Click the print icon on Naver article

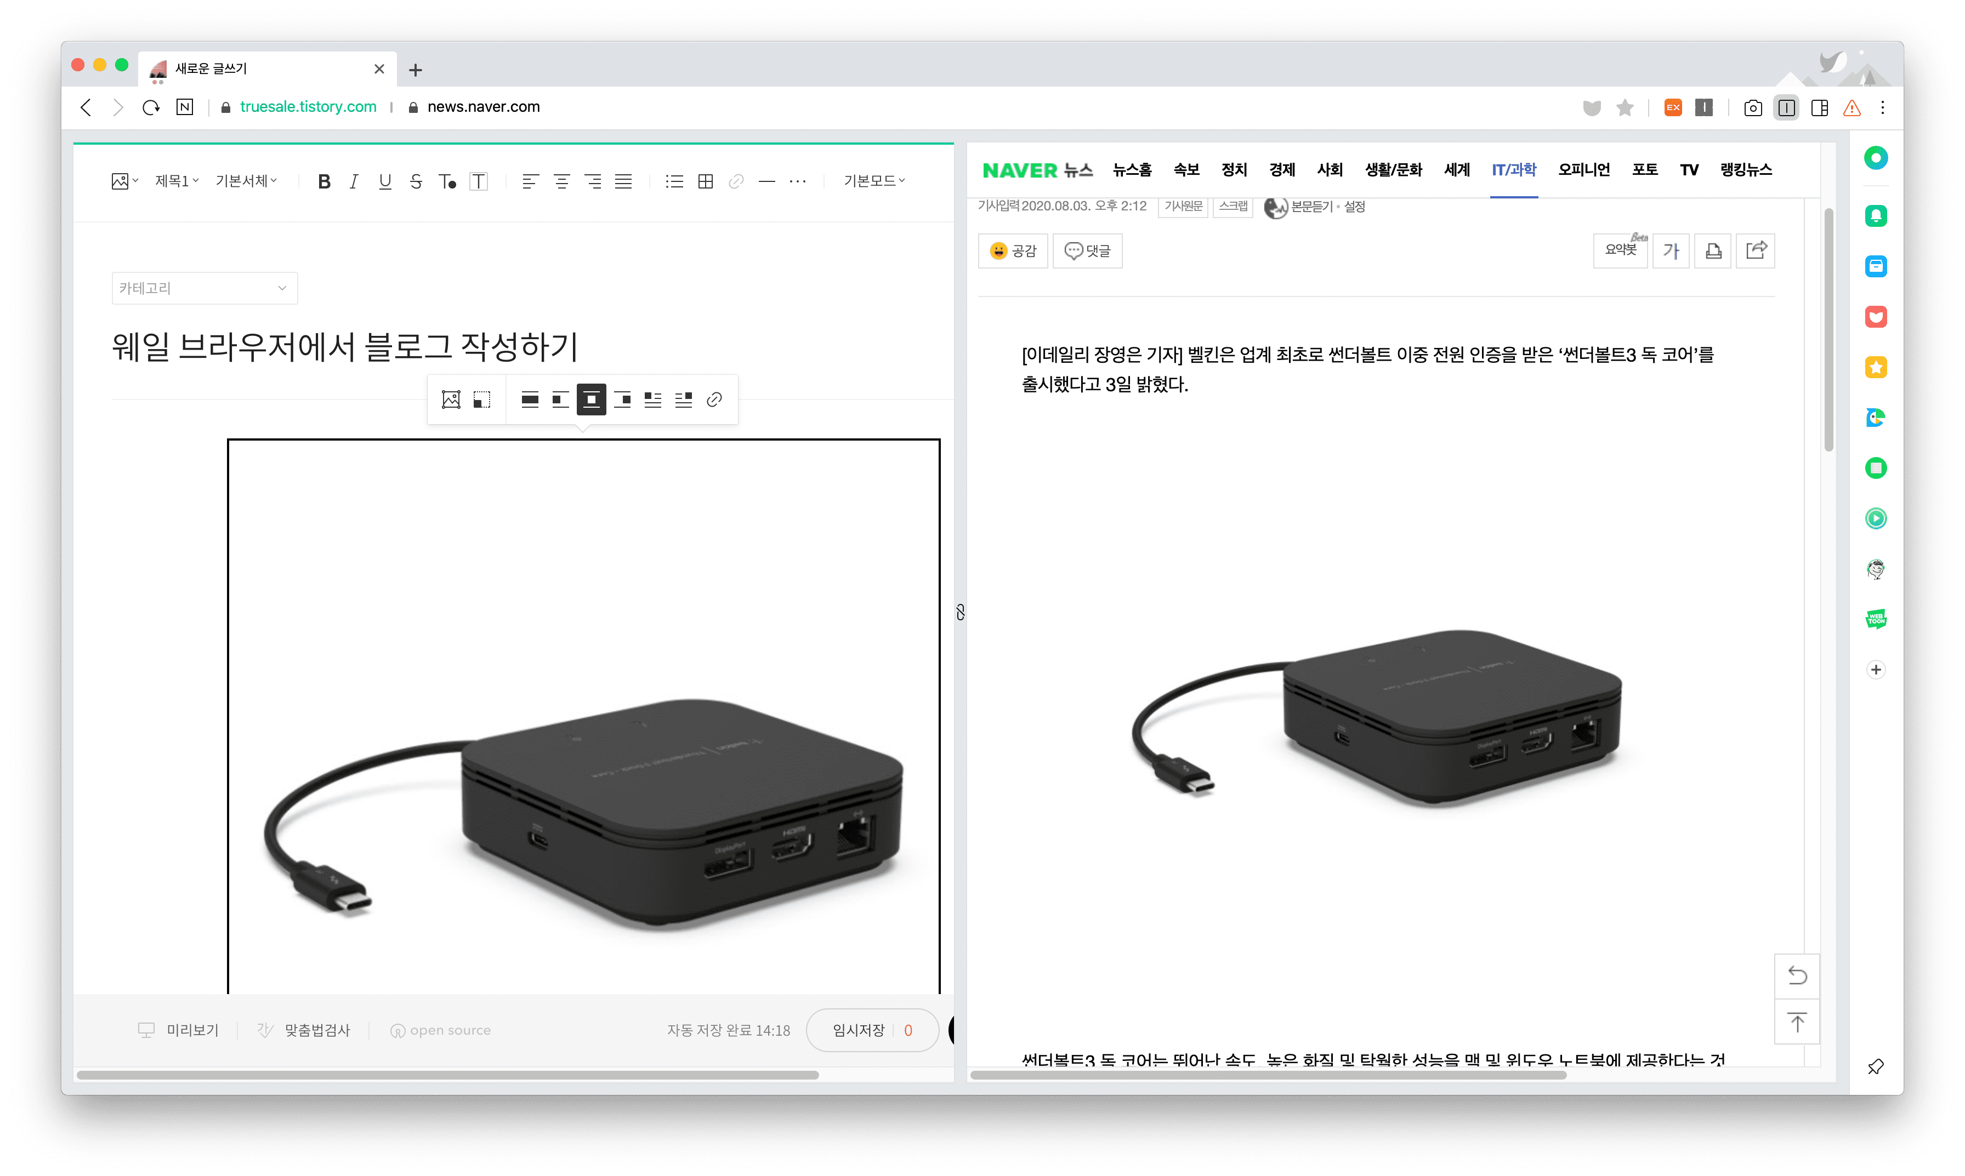(1713, 251)
